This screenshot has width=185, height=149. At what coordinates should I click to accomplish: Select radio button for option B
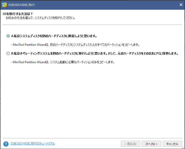pyautogui.click(x=8, y=53)
